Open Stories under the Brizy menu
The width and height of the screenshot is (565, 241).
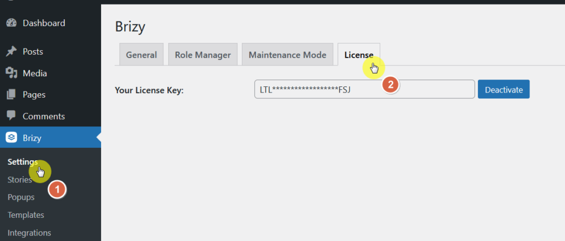20,180
